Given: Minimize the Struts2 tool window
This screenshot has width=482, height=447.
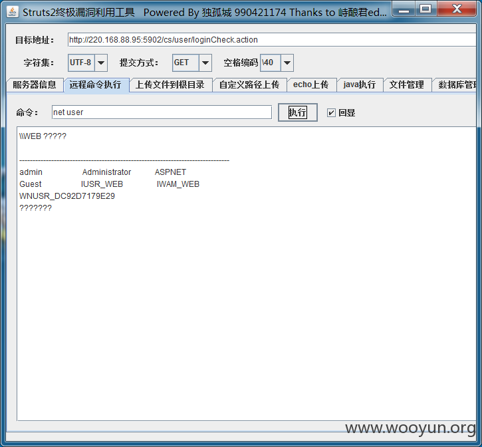Looking at the screenshot, I should pyautogui.click(x=404, y=9).
